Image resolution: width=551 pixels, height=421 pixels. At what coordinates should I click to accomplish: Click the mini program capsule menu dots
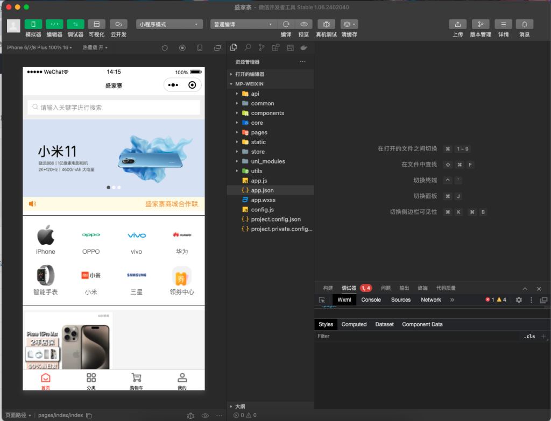point(173,85)
